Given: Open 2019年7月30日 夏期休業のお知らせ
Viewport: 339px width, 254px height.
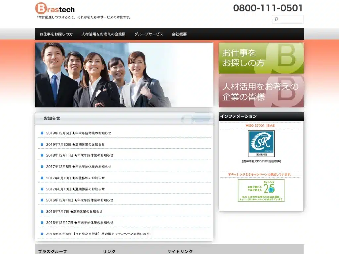Looking at the screenshot, I should coord(75,144).
